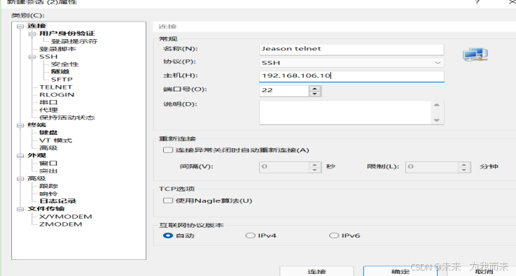Viewport: 516px width, 276px height.
Task: Collapse the 文件传输 tree node
Action: (20, 209)
